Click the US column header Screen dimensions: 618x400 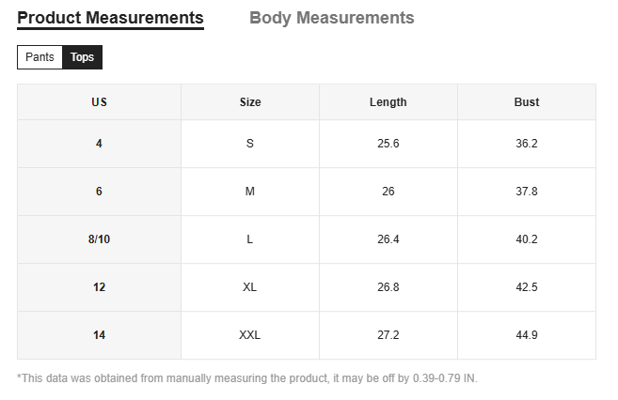point(99,102)
